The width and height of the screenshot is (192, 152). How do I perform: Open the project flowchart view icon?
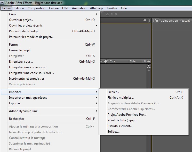coord(149,66)
